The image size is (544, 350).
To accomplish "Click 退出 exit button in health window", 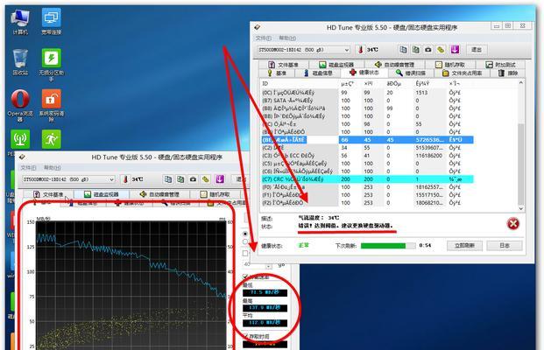I will (x=477, y=50).
